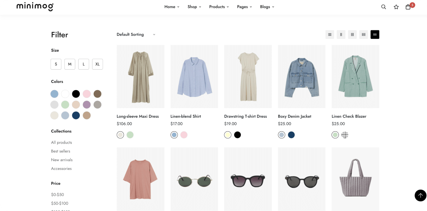The width and height of the screenshot is (427, 211).
Task: Filter by navy blue color swatch
Action: point(76,115)
